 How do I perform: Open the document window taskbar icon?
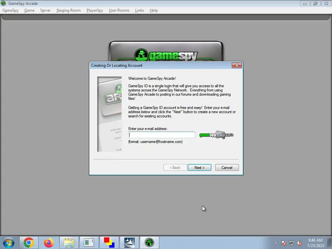(89, 243)
